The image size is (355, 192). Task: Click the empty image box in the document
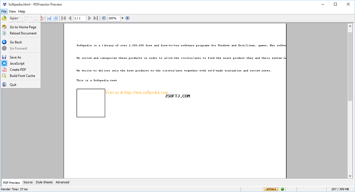pyautogui.click(x=91, y=103)
